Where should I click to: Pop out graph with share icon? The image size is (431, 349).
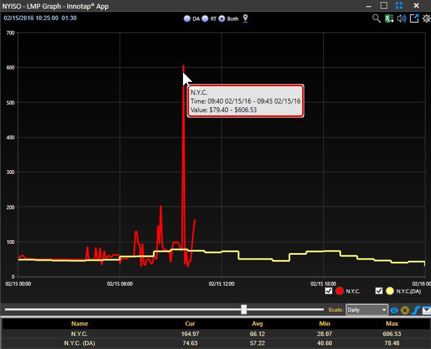(414, 18)
